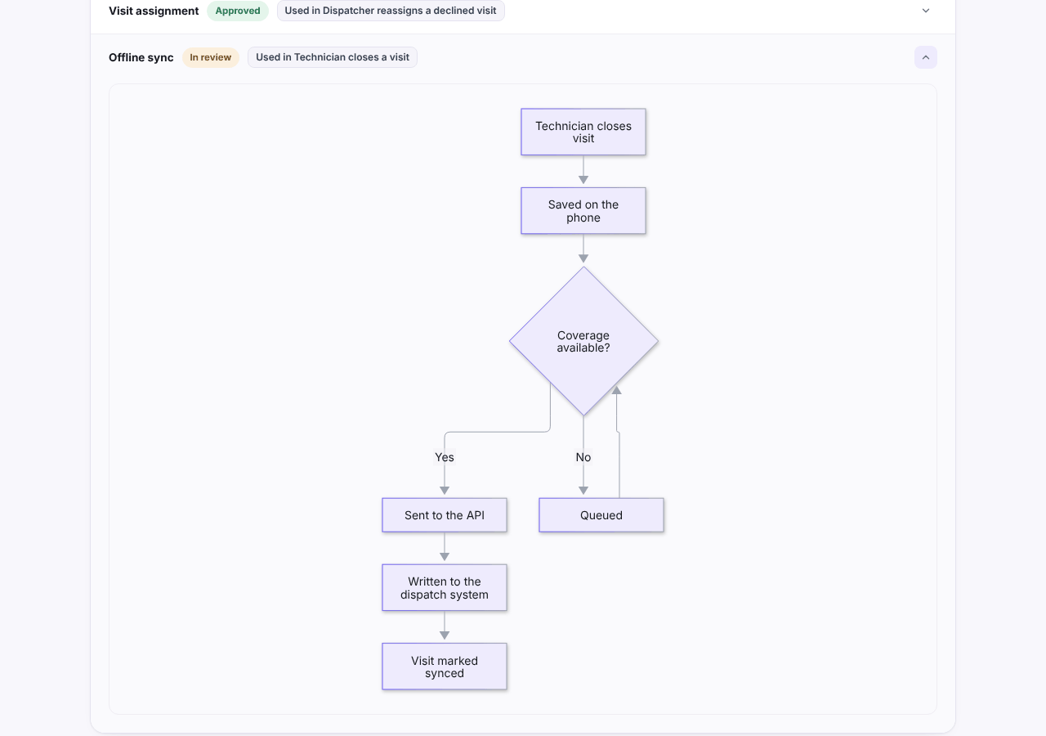Select the 'Coverage available?' decision diamond
Viewport: 1046px width, 736px height.
pos(583,341)
